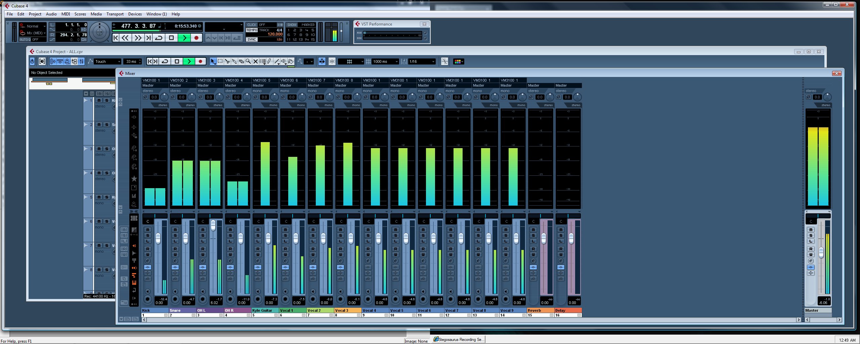Click the OH L channel fader handle
Screen dimensions: 860x344
(213, 225)
